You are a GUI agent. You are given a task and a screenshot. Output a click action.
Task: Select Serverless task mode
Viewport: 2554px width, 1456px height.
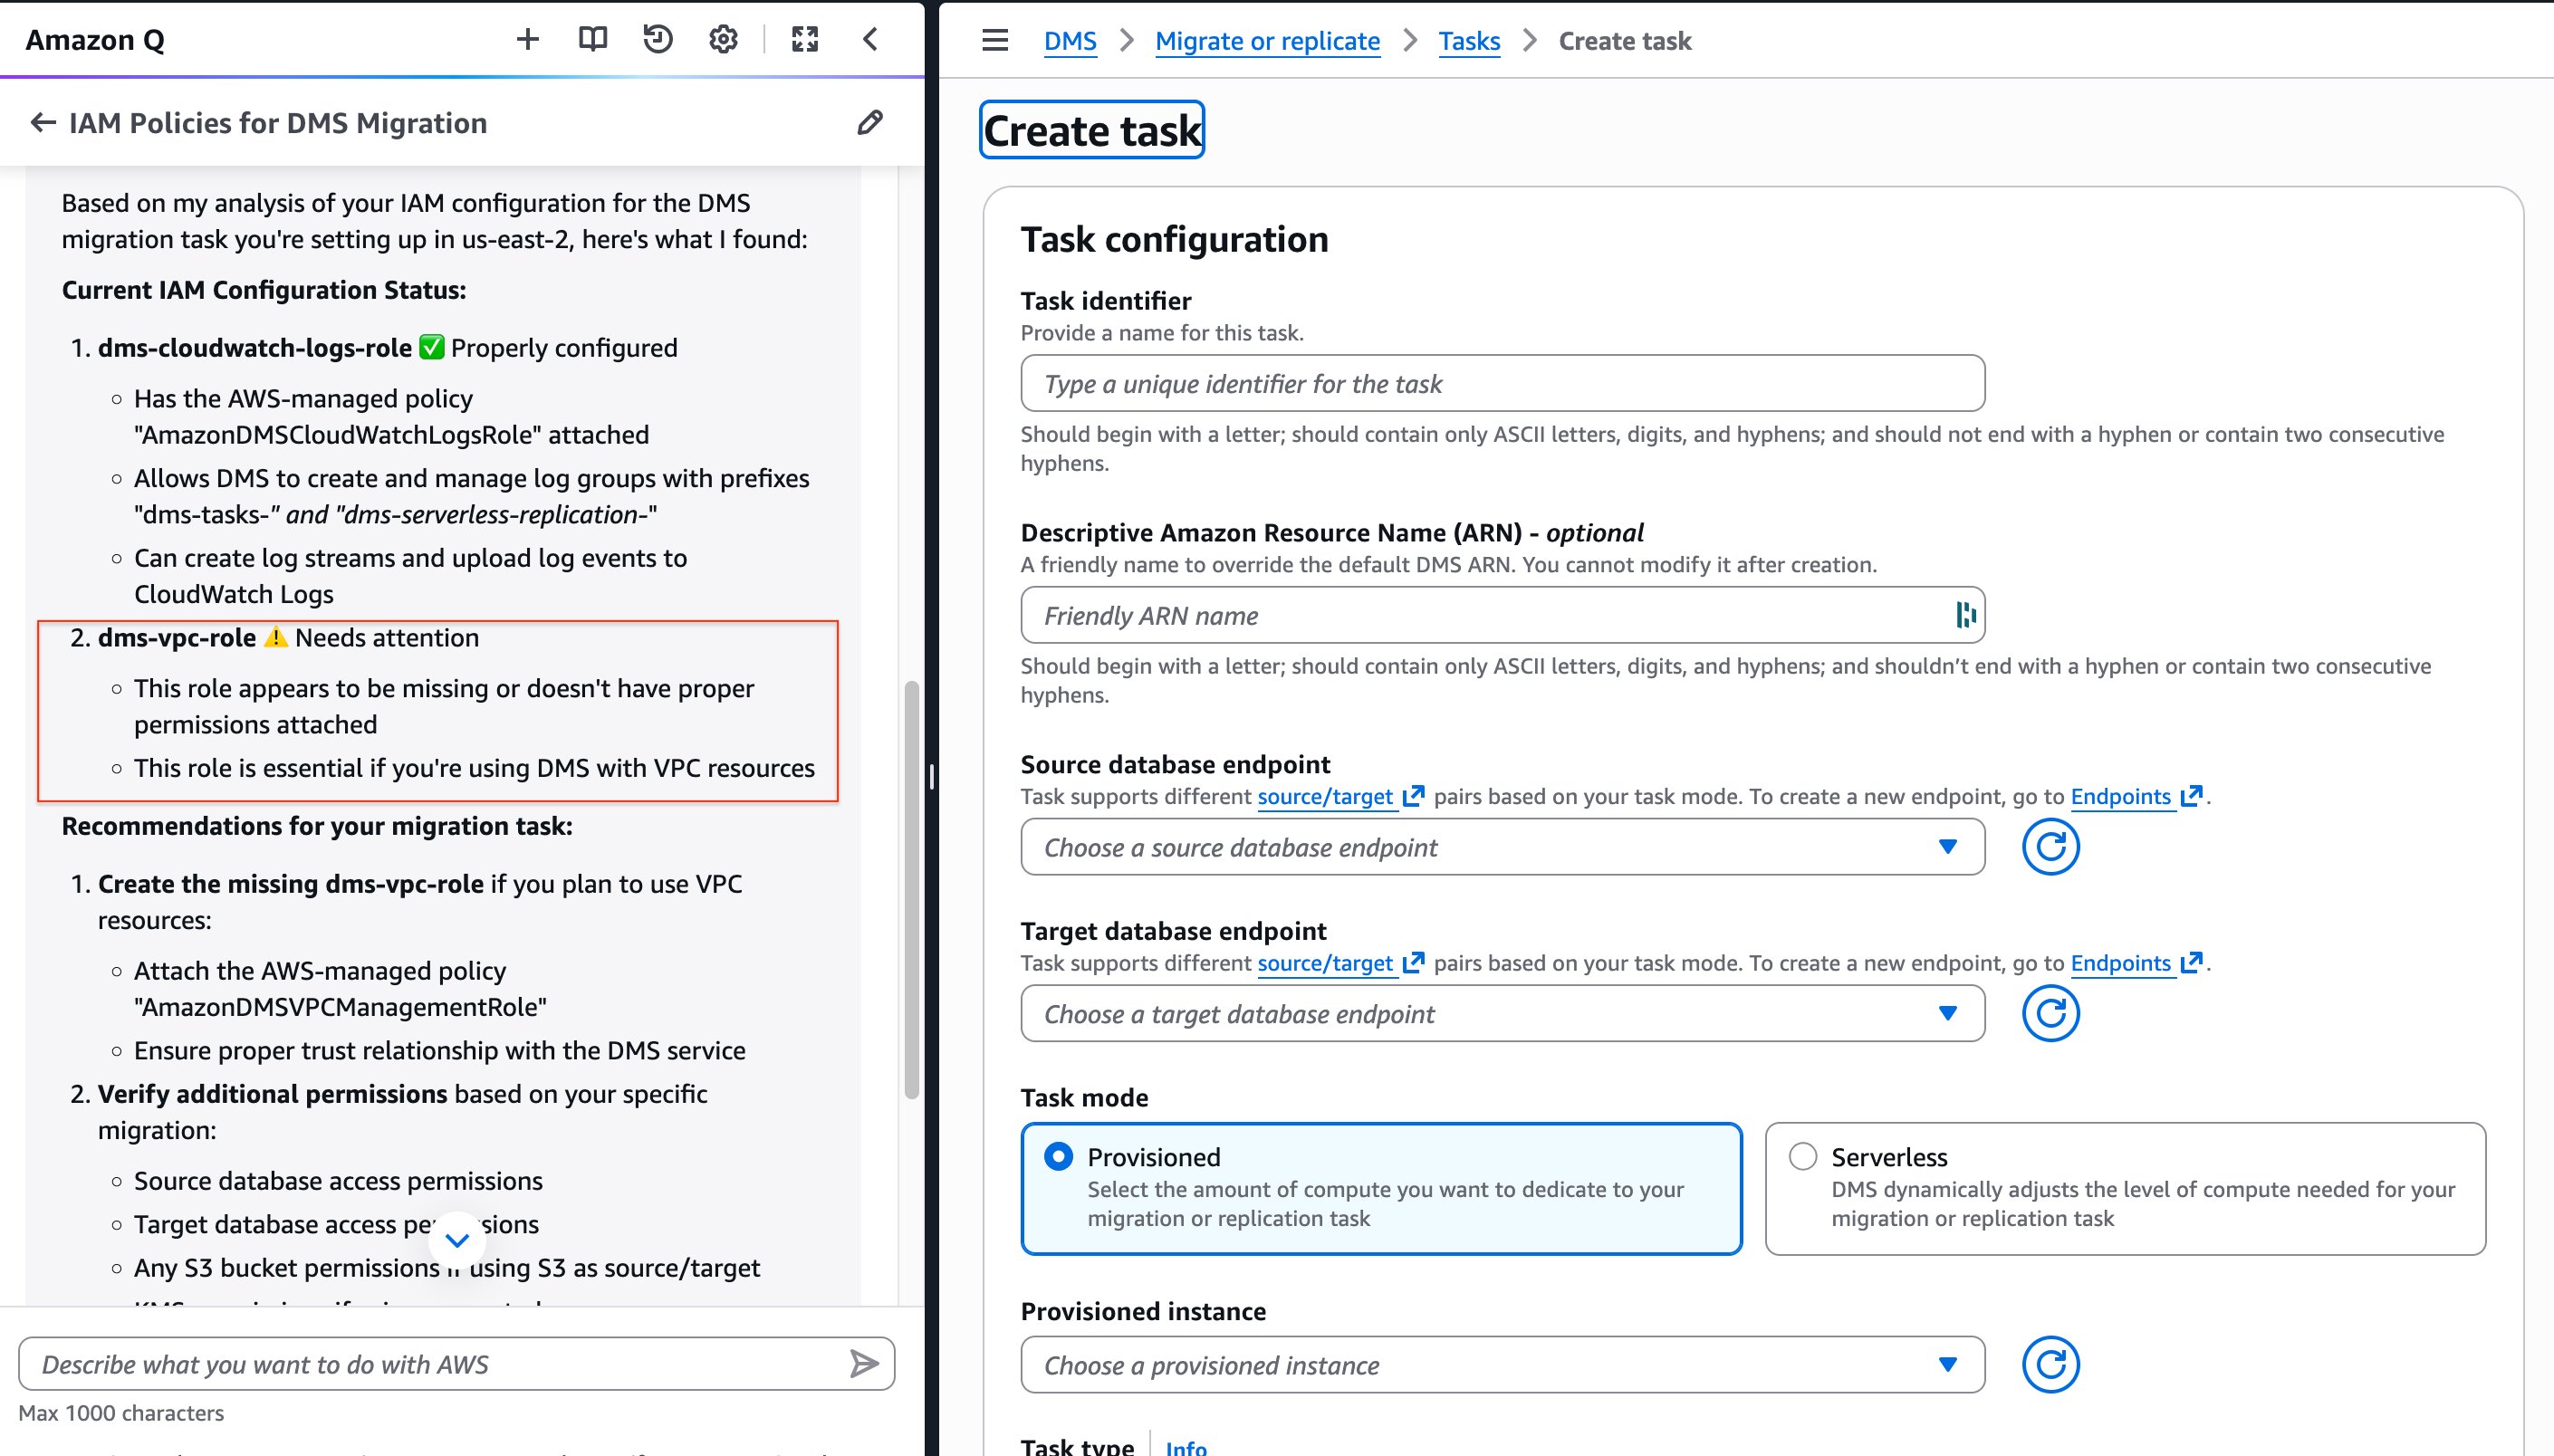1802,1156
